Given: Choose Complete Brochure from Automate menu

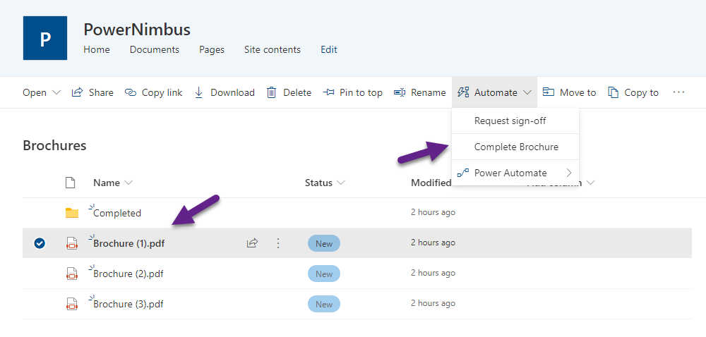Looking at the screenshot, I should coord(515,147).
